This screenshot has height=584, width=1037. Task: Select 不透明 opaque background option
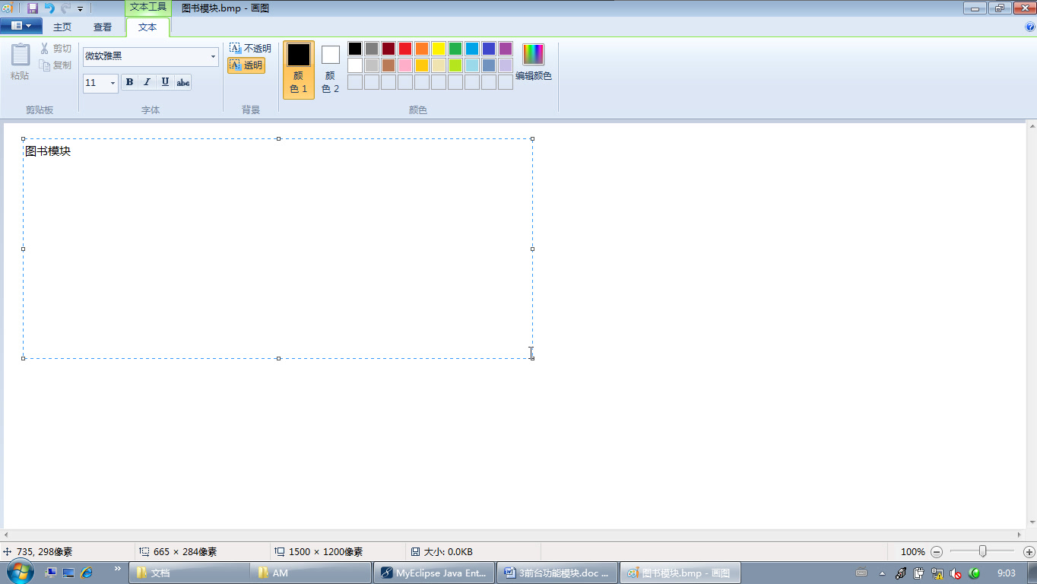pyautogui.click(x=250, y=49)
